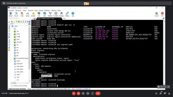
Task: Open the Help menu in the menu bar
Action: (59, 11)
